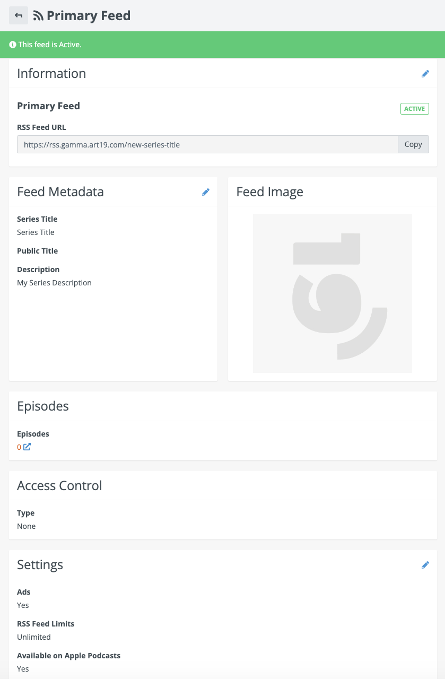Open Feed Metadata editor with pencil icon

point(206,192)
